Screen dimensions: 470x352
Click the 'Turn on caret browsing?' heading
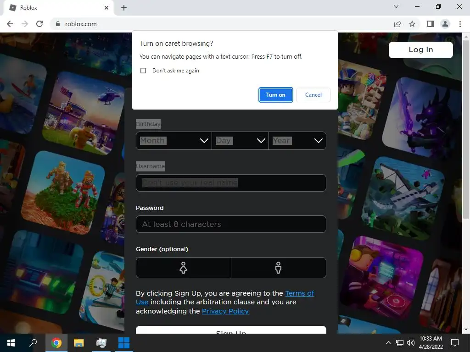tap(176, 44)
